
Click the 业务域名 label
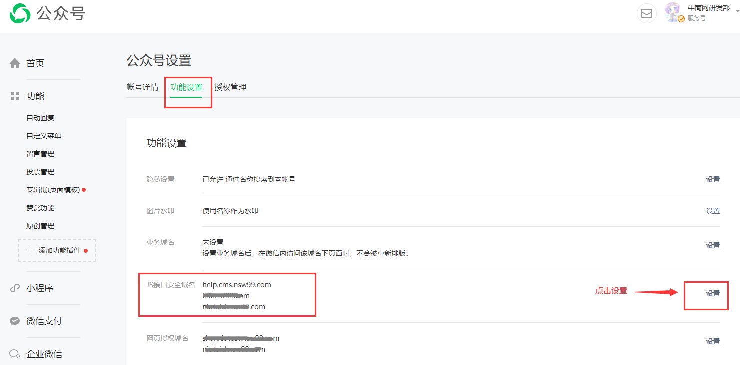[160, 242]
